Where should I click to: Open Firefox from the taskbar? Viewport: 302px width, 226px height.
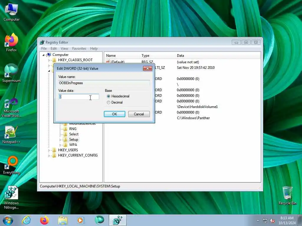pyautogui.click(x=44, y=220)
